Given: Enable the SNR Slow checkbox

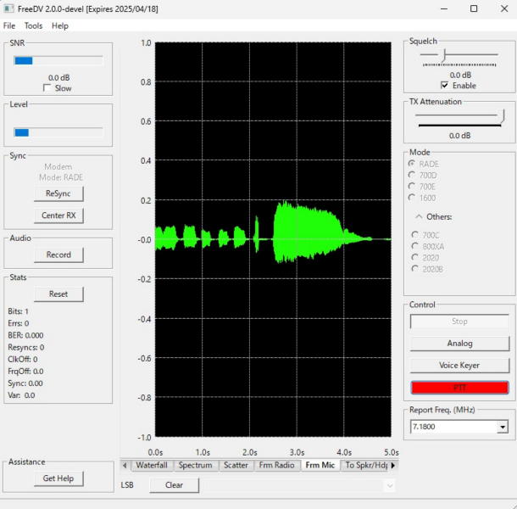Looking at the screenshot, I should point(47,88).
